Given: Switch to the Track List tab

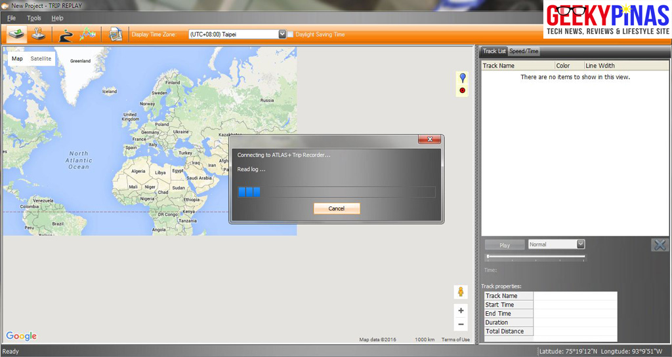Looking at the screenshot, I should pyautogui.click(x=494, y=51).
